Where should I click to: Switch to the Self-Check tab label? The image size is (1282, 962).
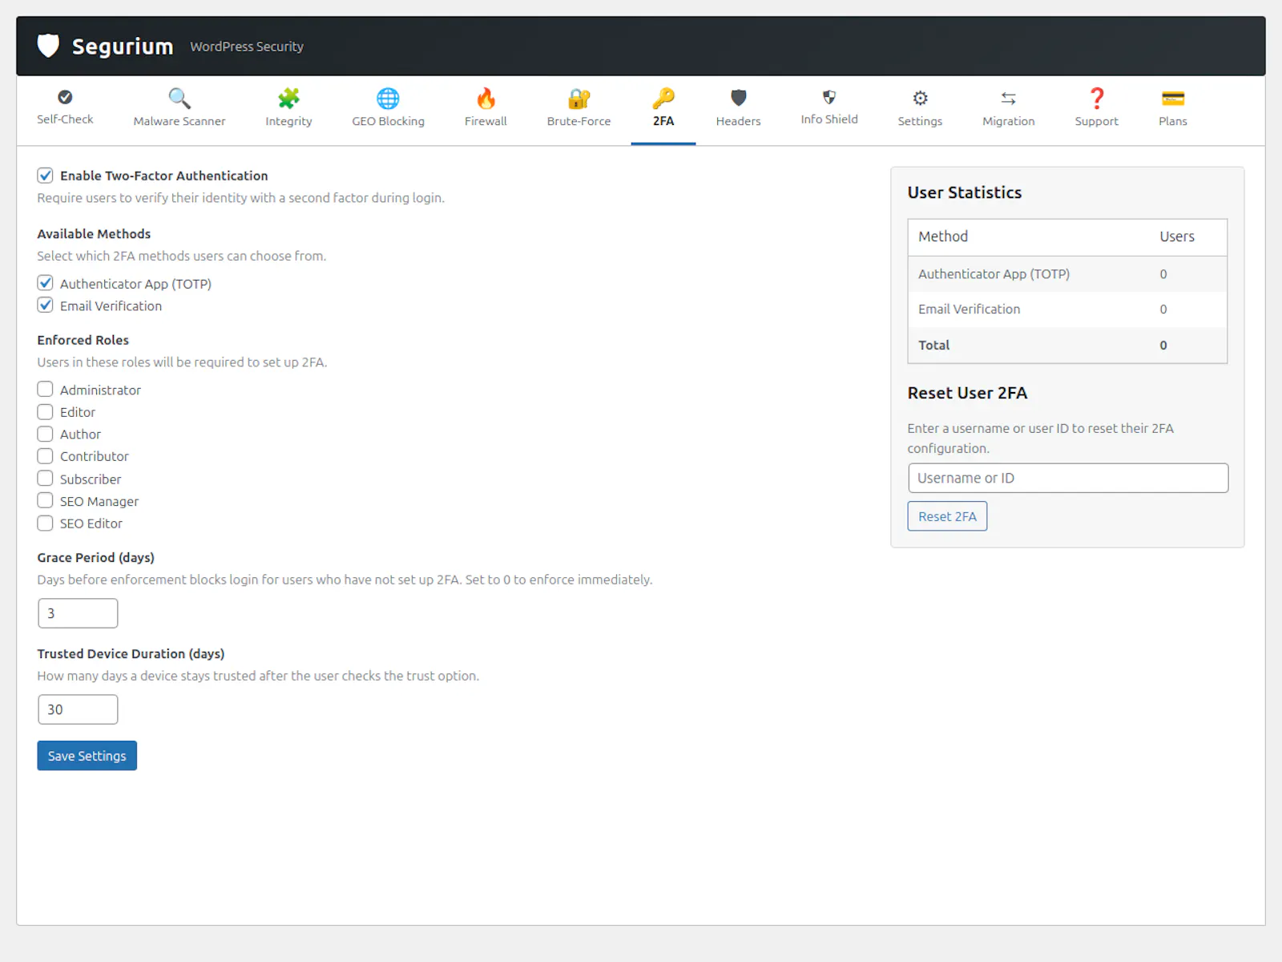click(x=65, y=119)
